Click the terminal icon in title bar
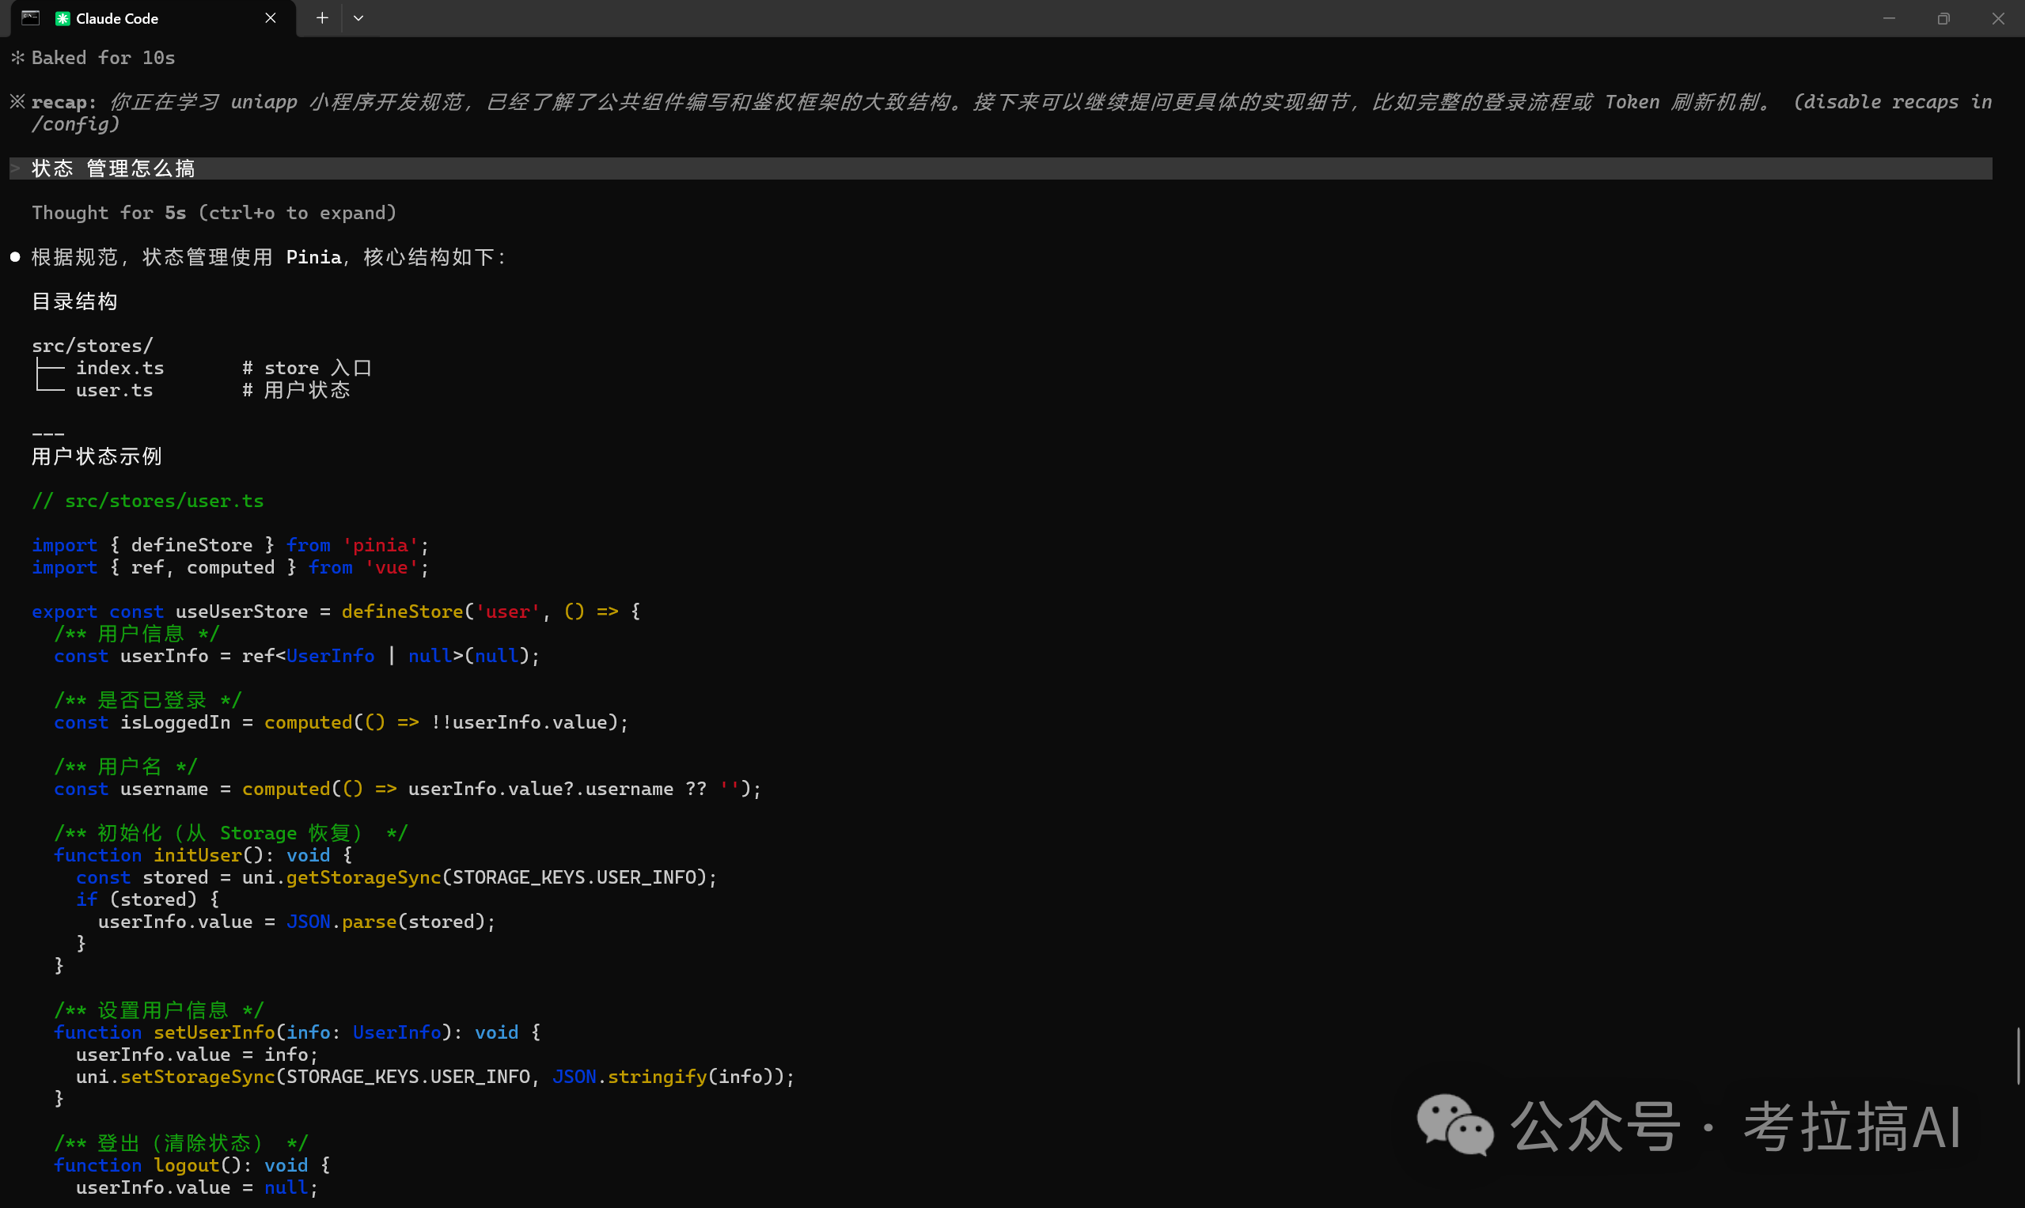Screen dimensions: 2025x1208 tap(30, 18)
